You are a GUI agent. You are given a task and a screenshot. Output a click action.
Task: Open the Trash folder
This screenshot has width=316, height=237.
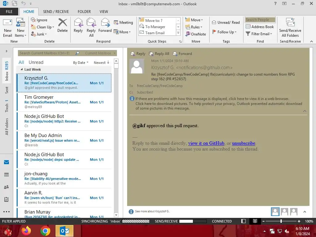point(7,106)
